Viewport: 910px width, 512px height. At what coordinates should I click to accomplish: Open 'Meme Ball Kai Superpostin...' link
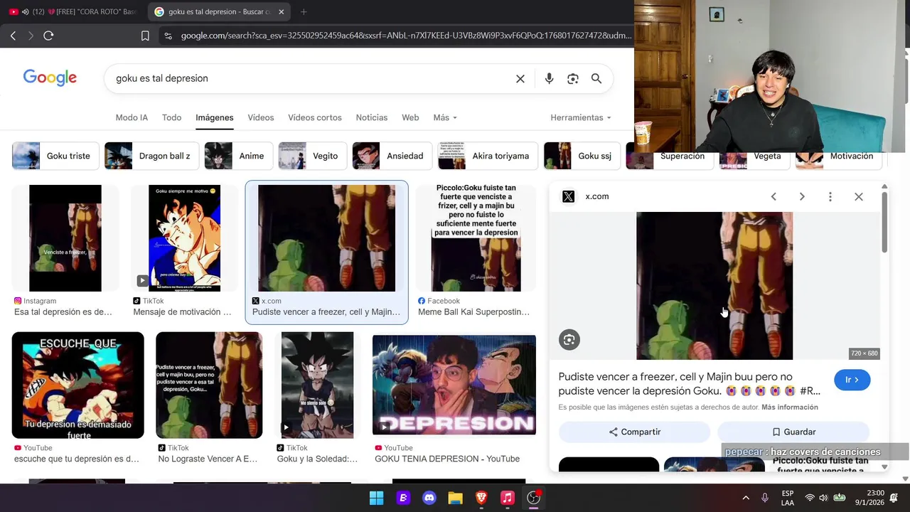coord(473,312)
